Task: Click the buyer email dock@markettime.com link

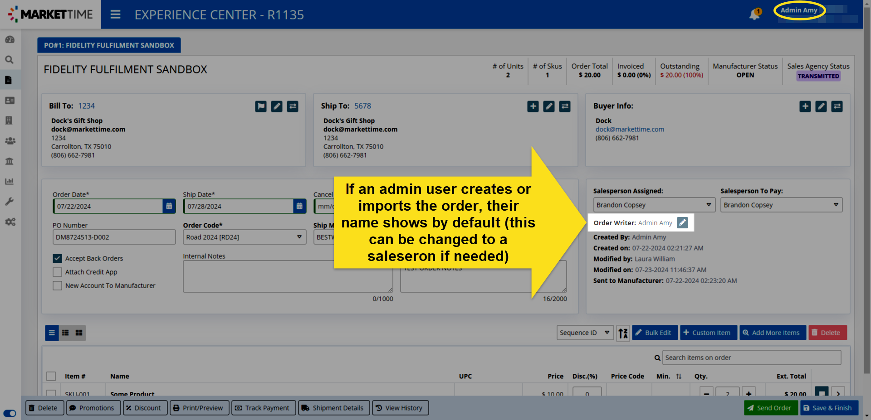Action: coord(630,129)
